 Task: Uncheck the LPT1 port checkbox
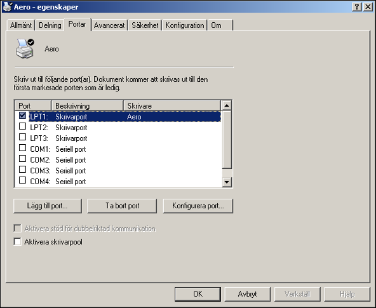coord(22,116)
